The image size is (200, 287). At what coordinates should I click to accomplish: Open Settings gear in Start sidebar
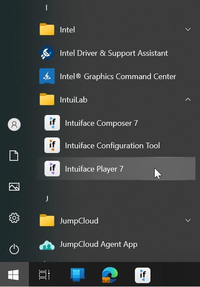pos(14,218)
